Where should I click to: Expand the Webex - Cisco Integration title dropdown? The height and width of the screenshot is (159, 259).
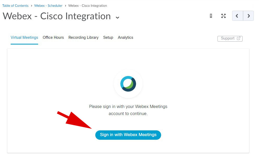117,17
